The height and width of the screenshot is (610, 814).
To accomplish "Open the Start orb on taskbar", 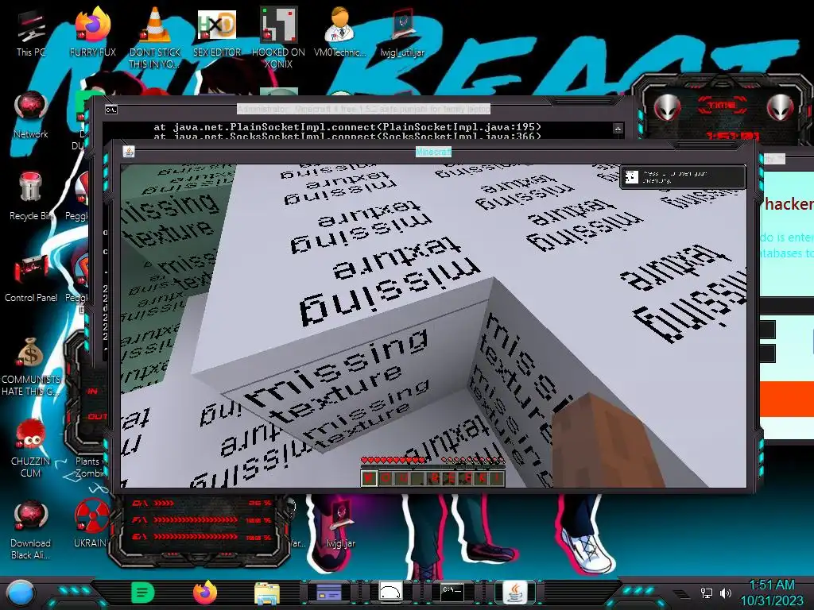I will (x=21, y=593).
